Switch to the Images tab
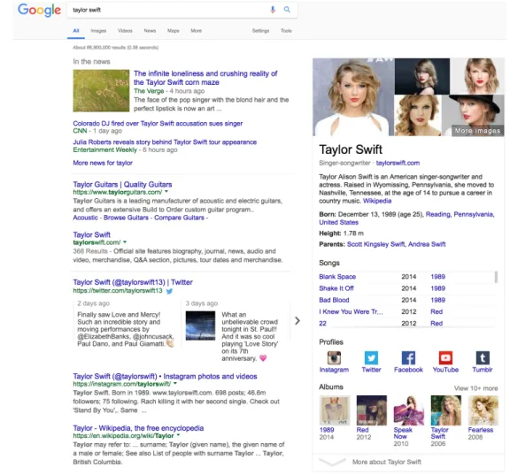510x475 pixels. tap(98, 31)
